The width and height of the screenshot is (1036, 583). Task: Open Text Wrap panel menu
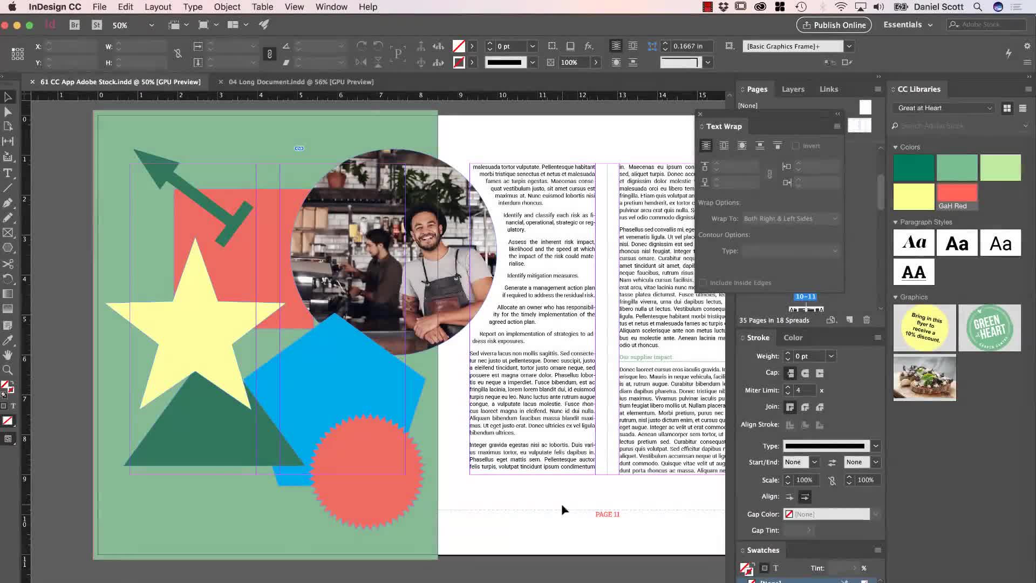pyautogui.click(x=837, y=126)
